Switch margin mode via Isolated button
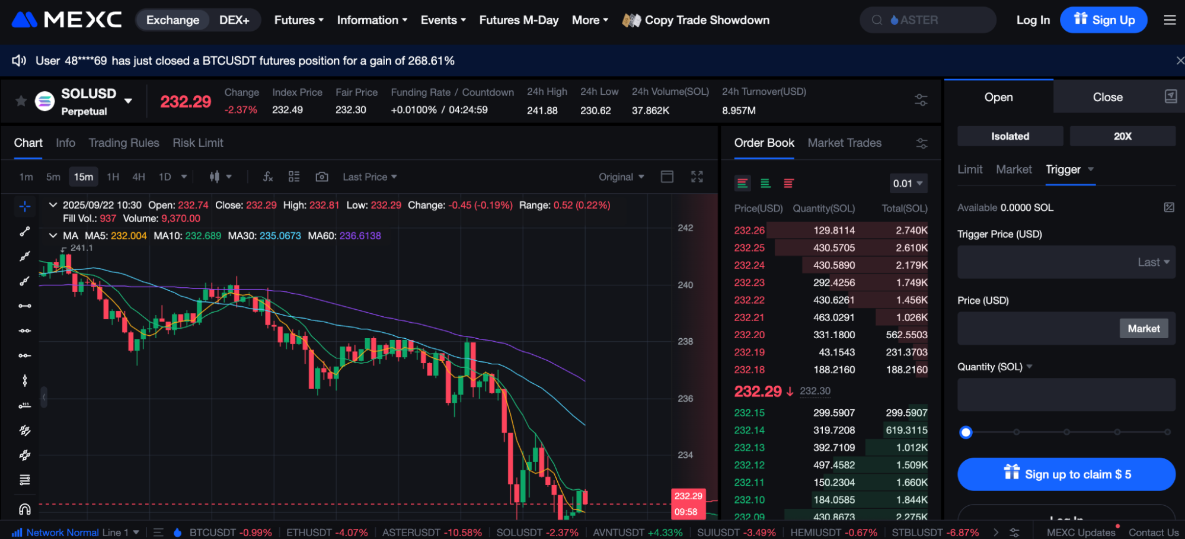The image size is (1185, 539). coord(1010,136)
